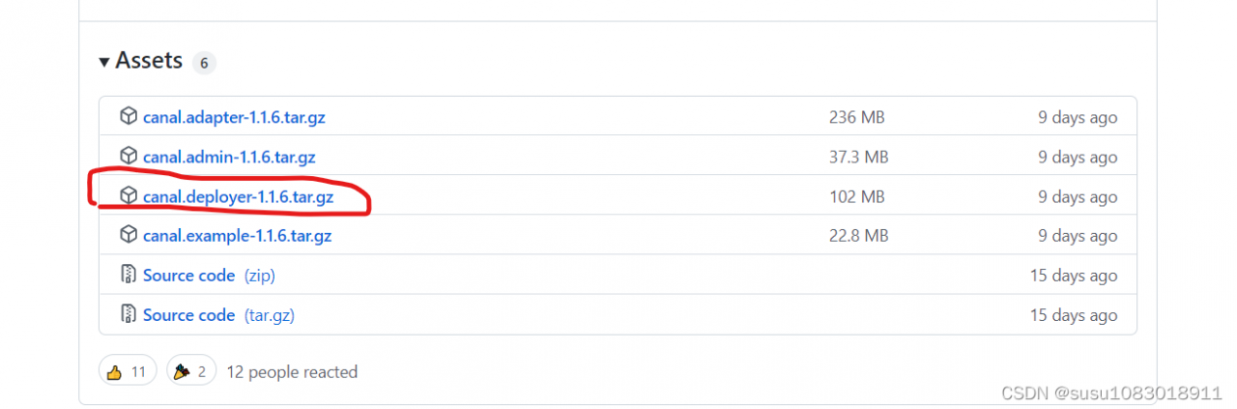Image resolution: width=1237 pixels, height=409 pixels.
Task: Click the Assets heading text
Action: [x=149, y=60]
